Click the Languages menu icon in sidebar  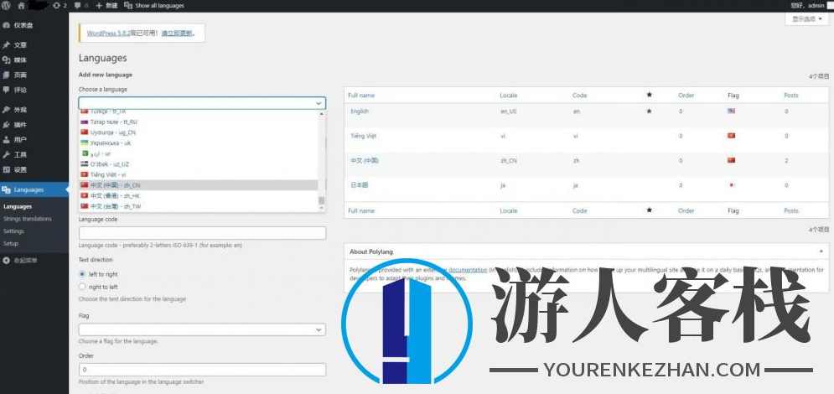(x=7, y=189)
